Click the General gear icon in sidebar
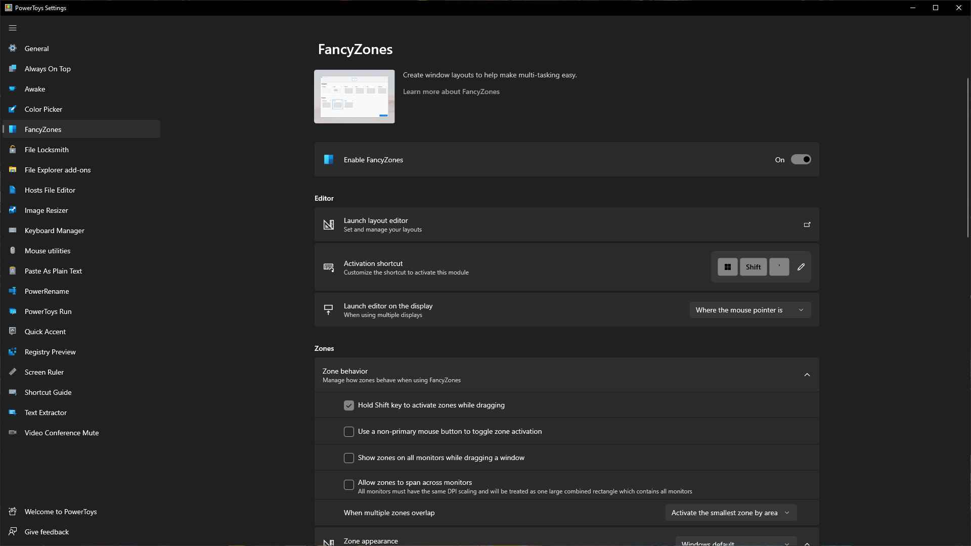Viewport: 971px width, 546px height. pos(13,48)
